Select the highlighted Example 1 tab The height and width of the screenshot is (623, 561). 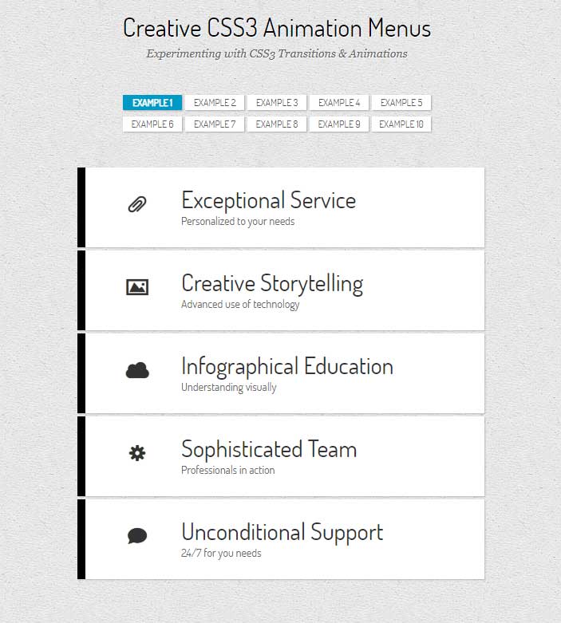click(x=152, y=103)
